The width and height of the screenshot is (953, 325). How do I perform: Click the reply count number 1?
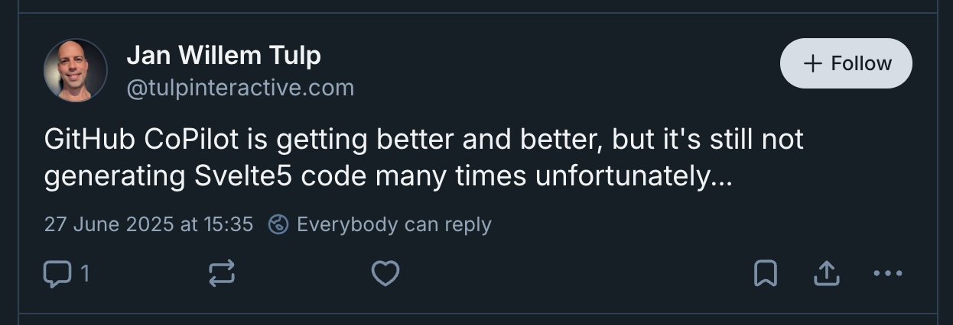click(85, 274)
